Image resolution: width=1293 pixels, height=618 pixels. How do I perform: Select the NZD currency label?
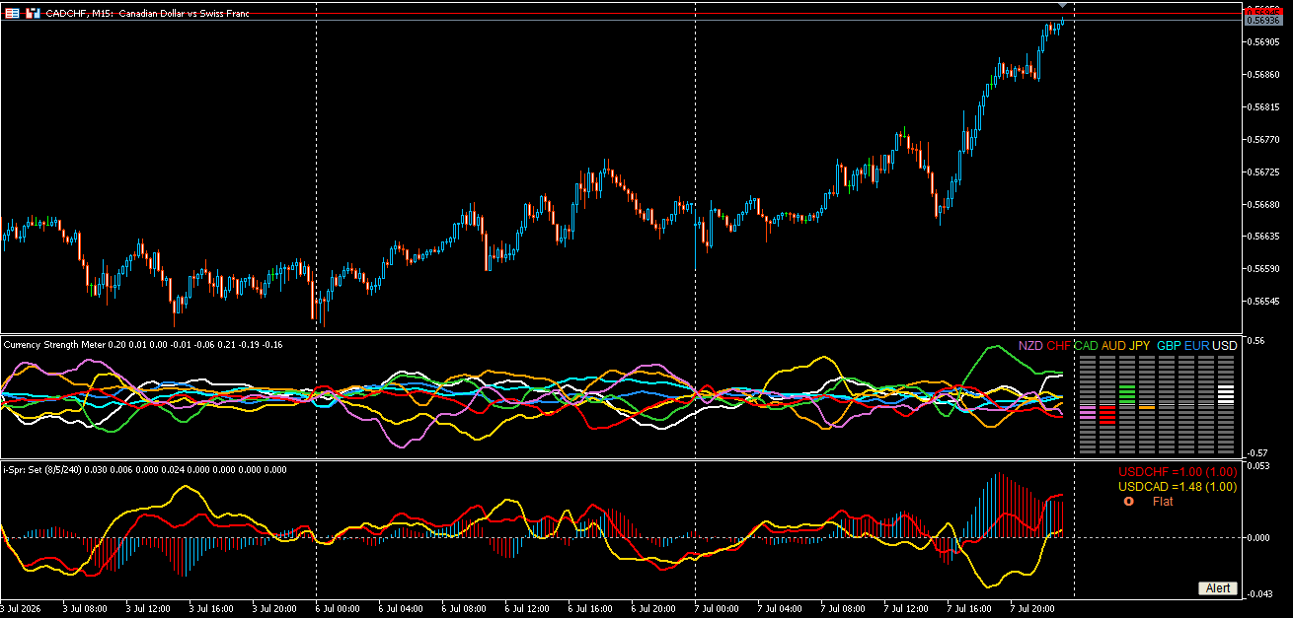tap(1030, 346)
